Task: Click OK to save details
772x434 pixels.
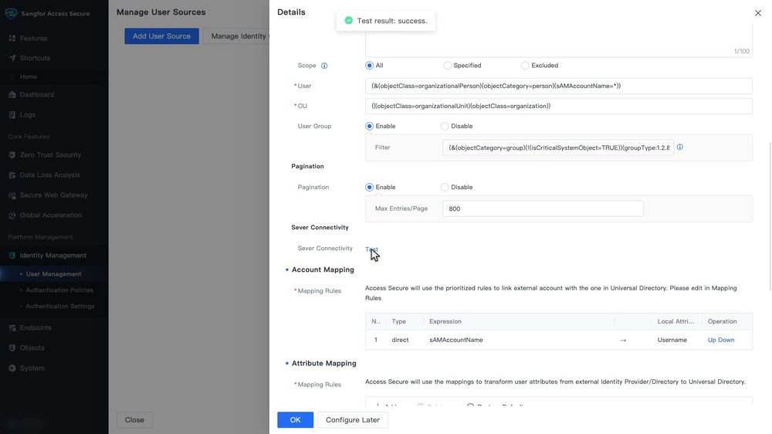Action: coord(295,420)
